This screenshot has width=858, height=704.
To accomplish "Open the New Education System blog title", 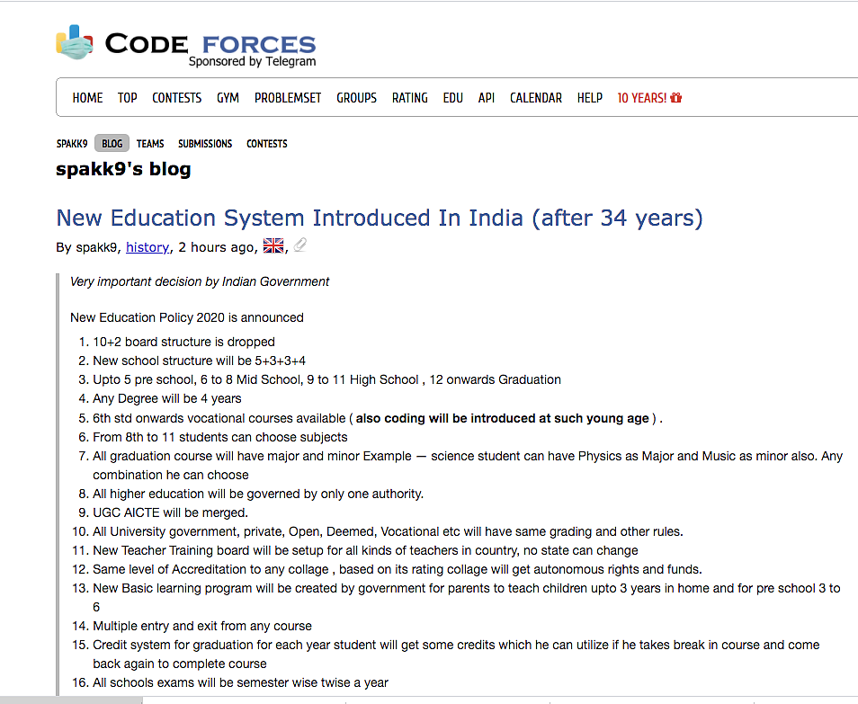I will (x=380, y=218).
